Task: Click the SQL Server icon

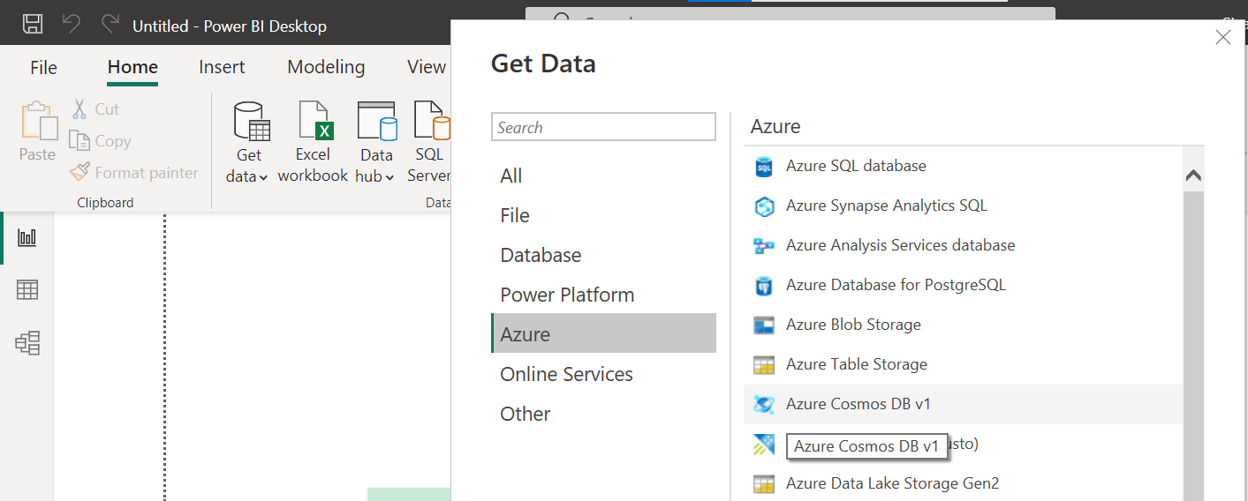Action: tap(431, 122)
